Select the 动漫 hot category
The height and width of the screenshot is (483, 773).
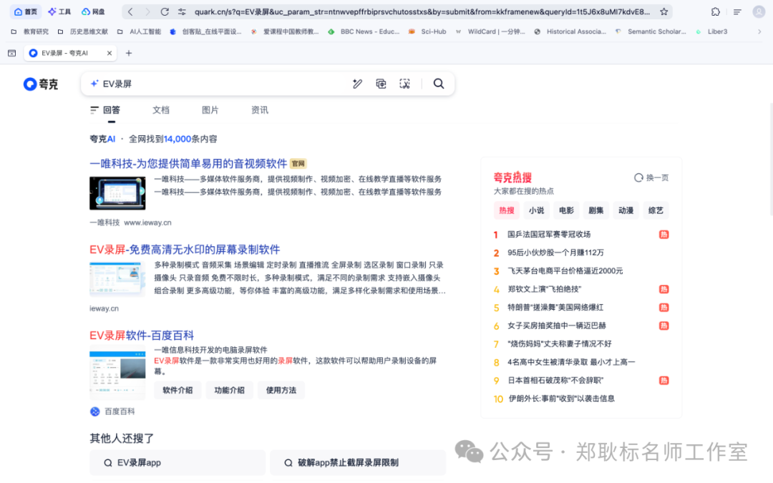626,210
